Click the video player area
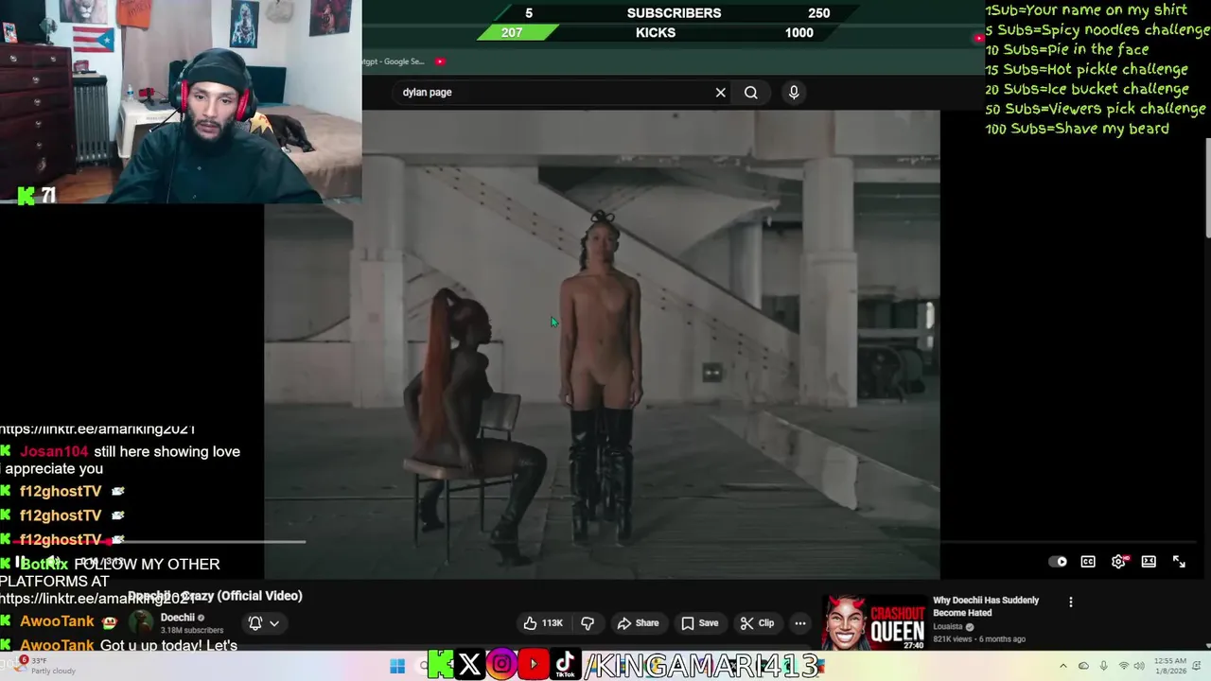Screen dimensions: 1211x681 (x=602, y=344)
